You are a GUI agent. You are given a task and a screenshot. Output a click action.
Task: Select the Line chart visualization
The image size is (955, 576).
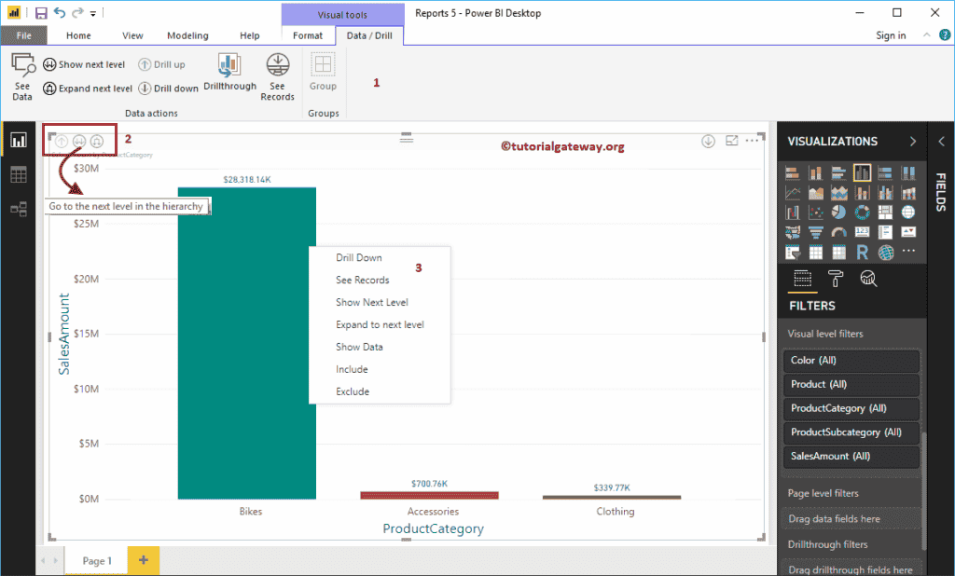click(x=793, y=193)
